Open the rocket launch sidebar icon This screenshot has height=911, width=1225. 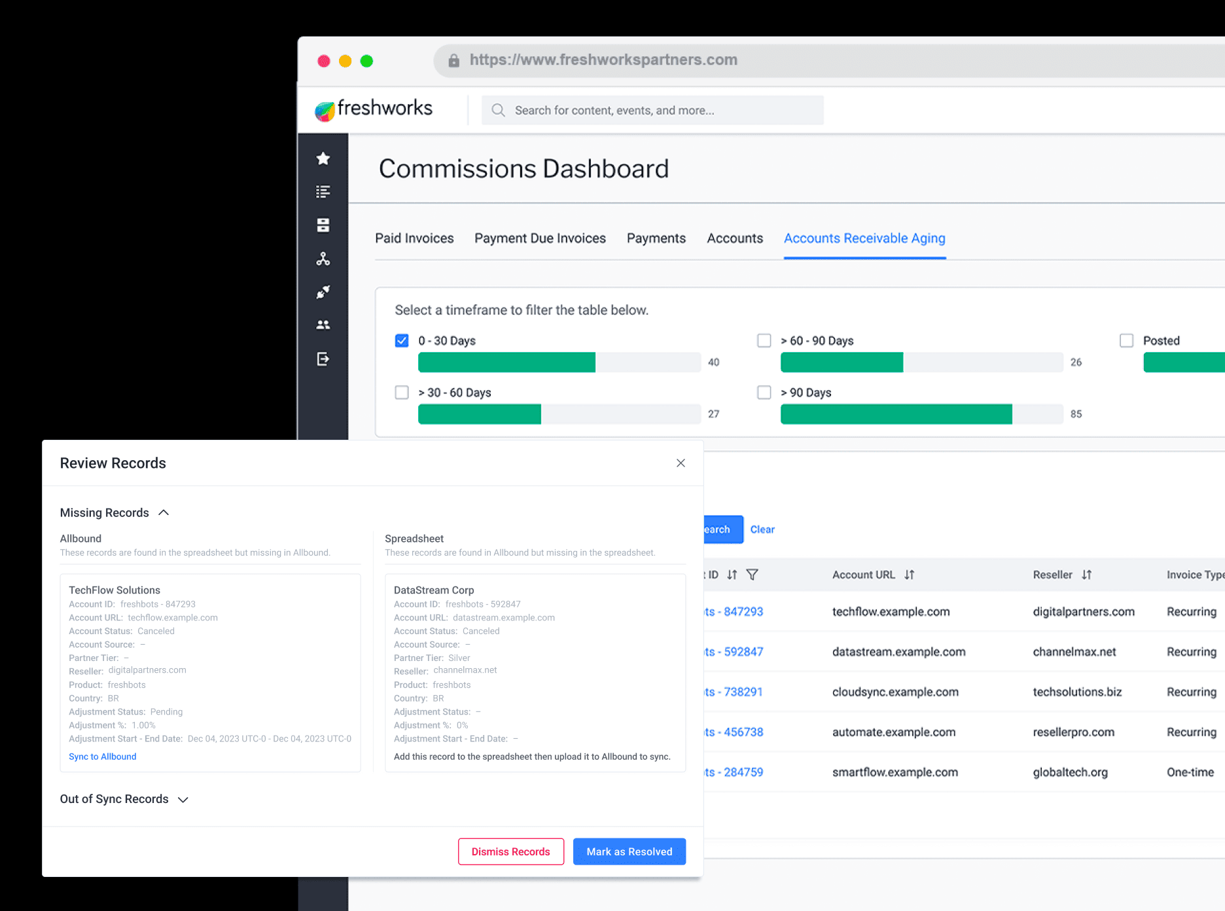point(323,292)
